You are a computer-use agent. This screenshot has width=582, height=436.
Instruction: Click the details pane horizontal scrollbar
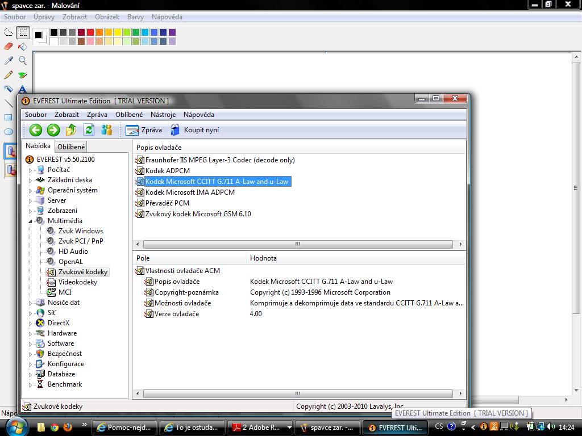click(x=298, y=394)
